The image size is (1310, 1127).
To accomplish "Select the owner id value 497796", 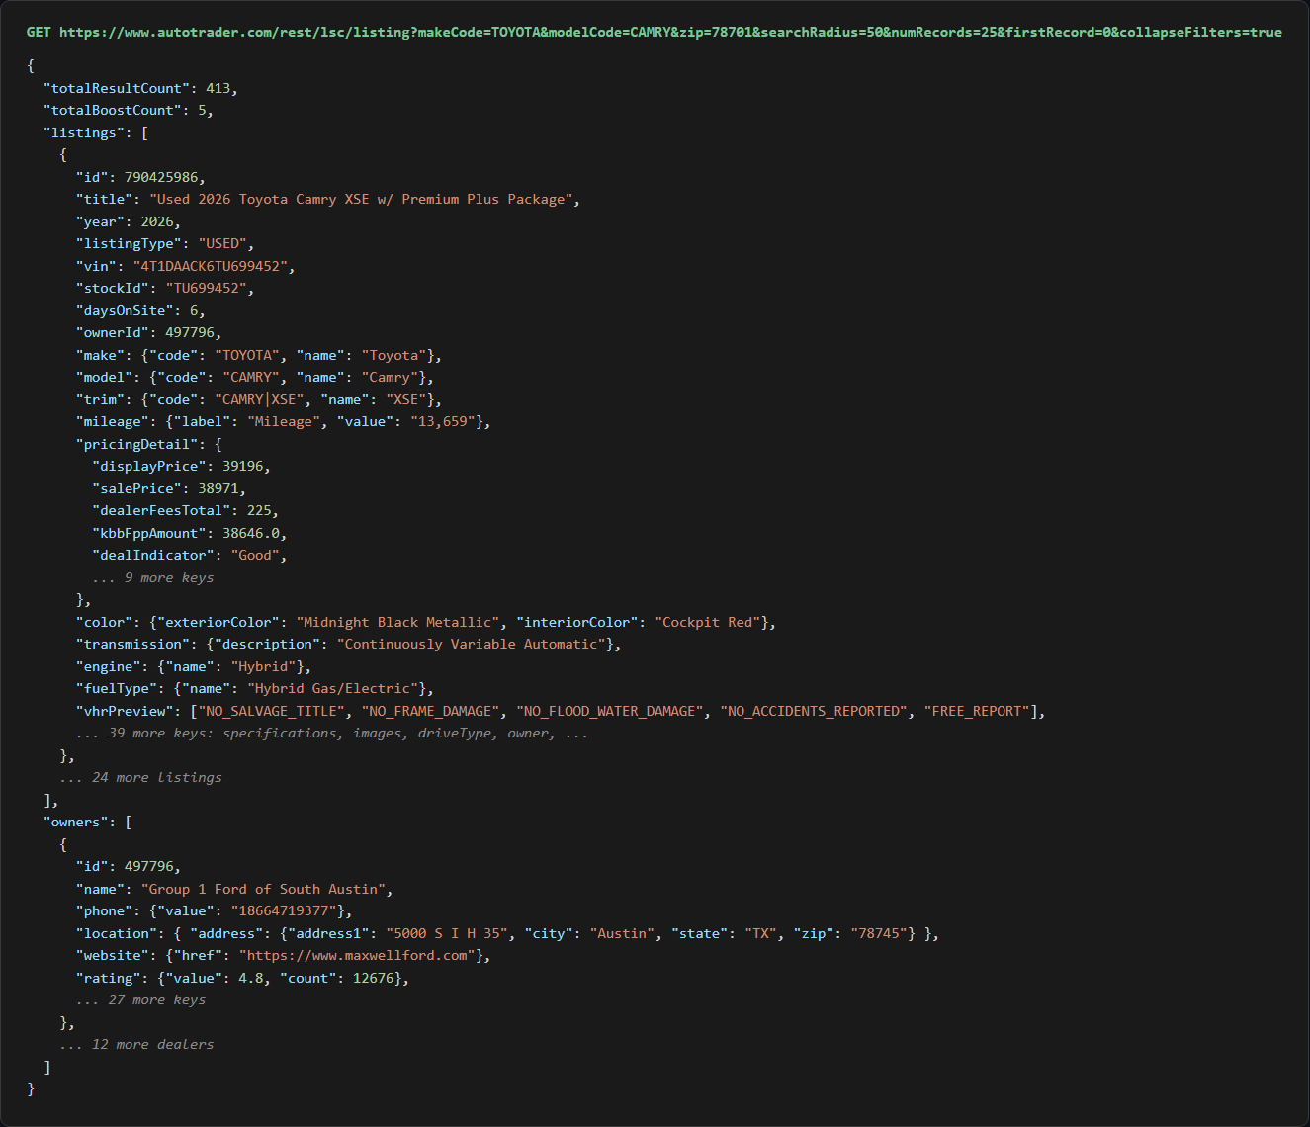I will coord(149,866).
